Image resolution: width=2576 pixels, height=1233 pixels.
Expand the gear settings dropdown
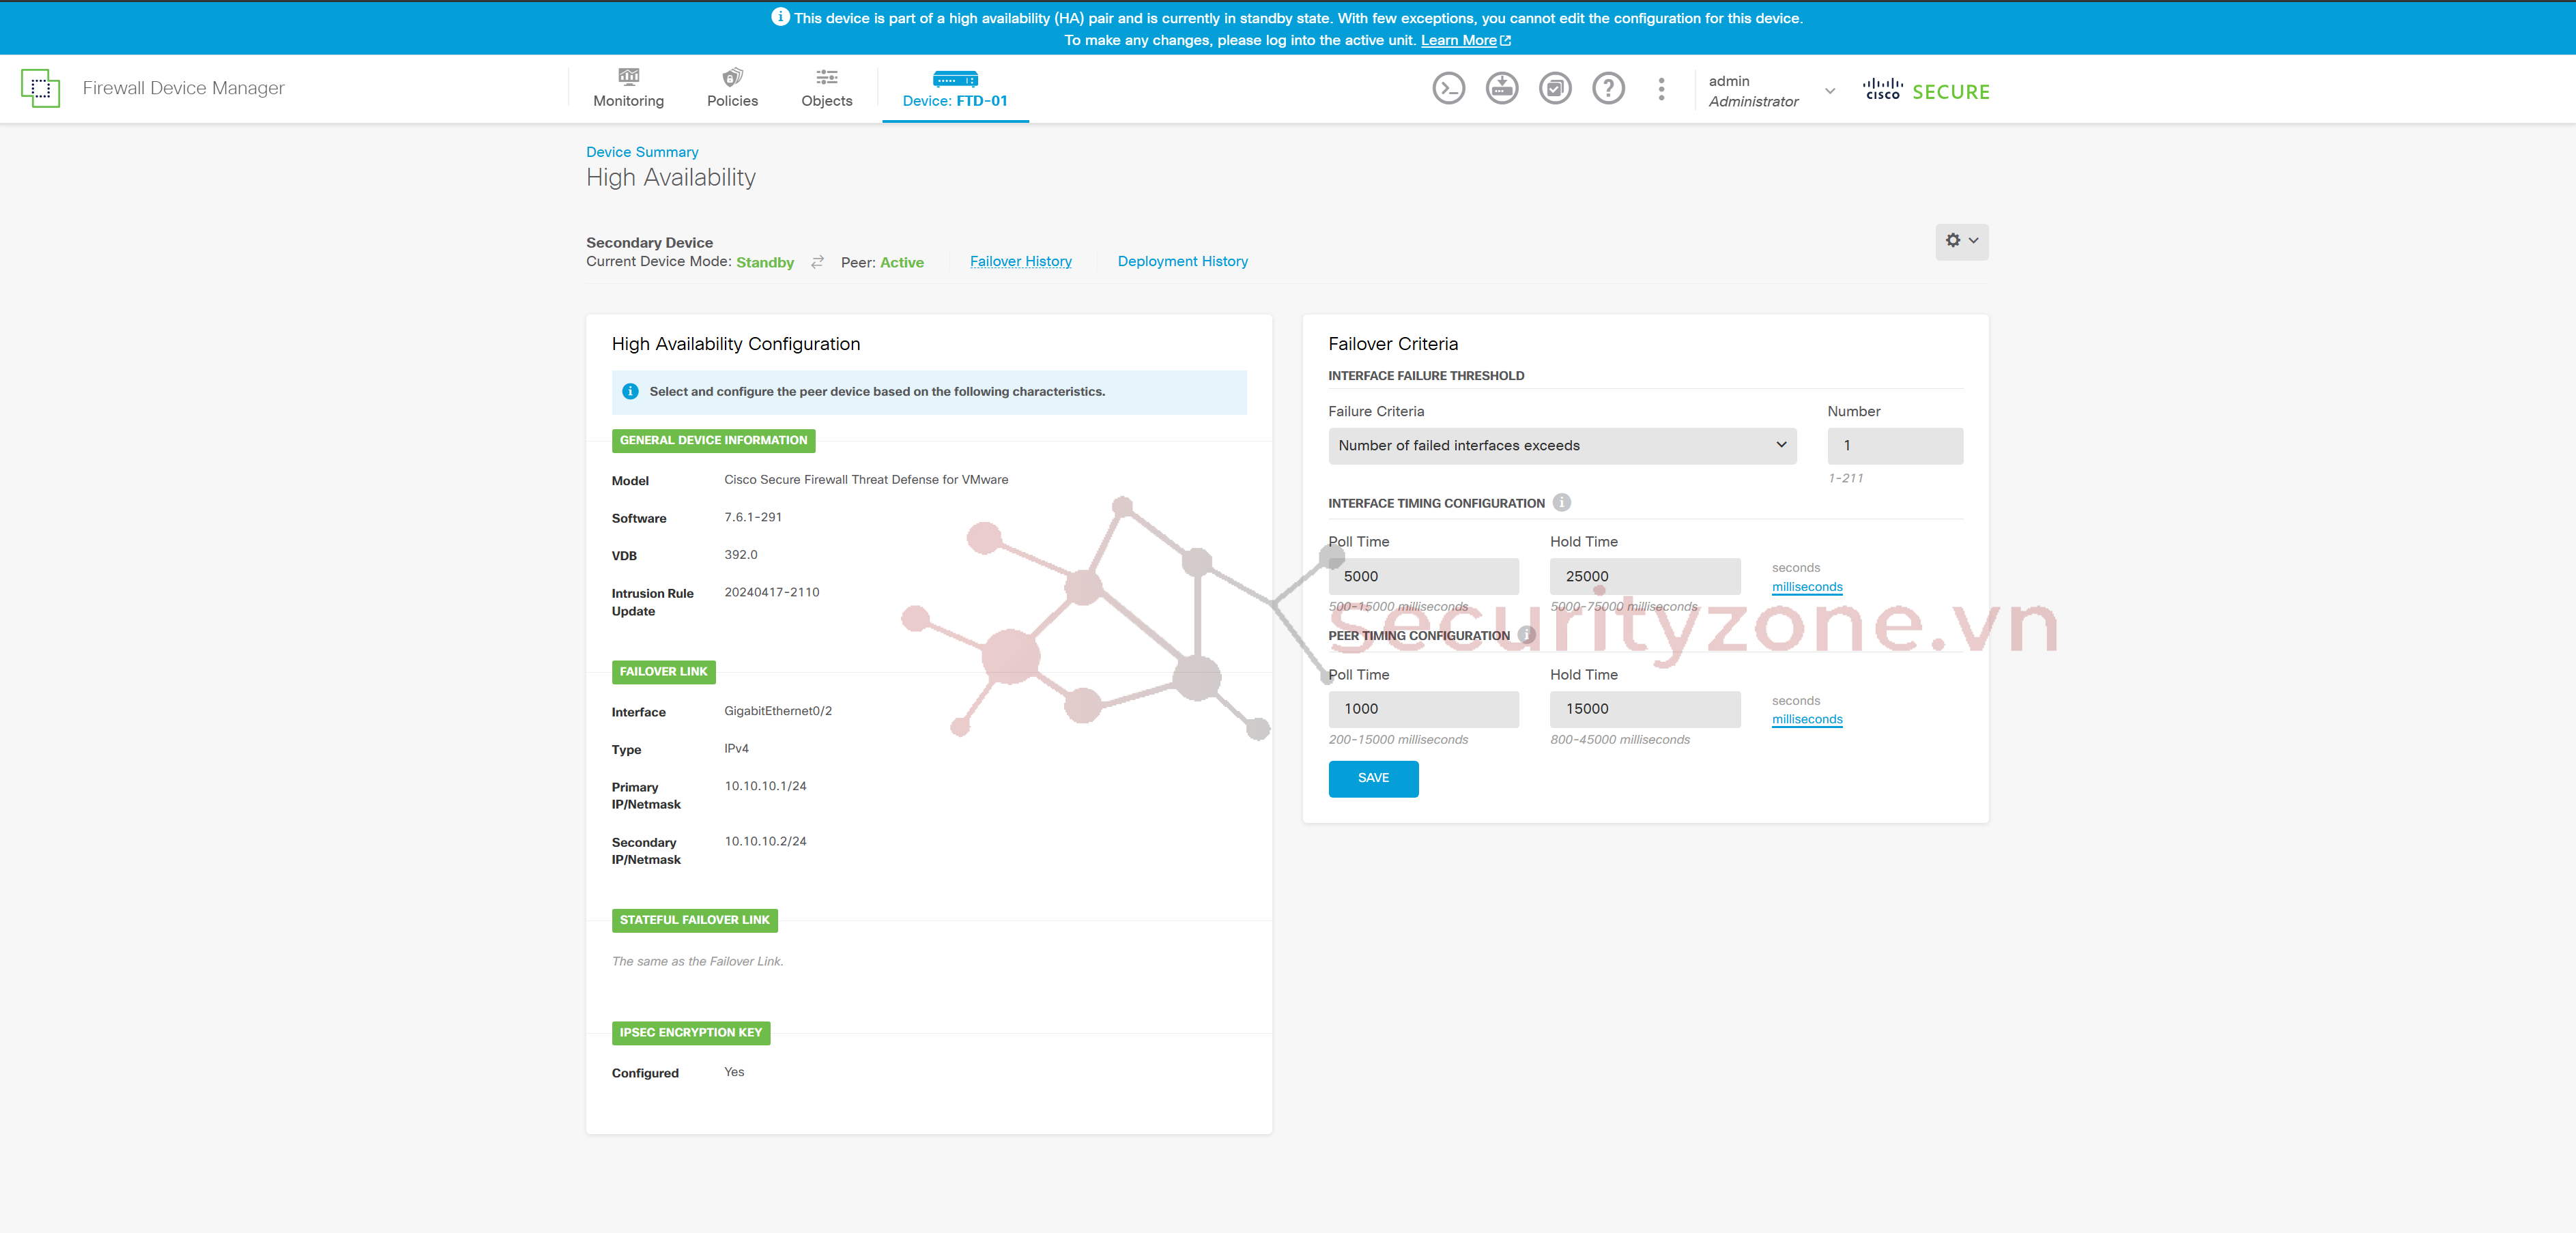coord(1960,241)
